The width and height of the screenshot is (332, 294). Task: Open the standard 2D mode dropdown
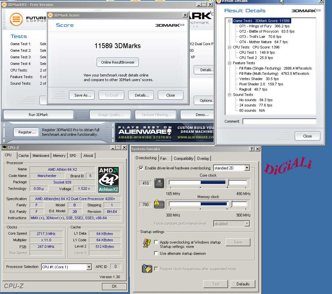(247, 168)
